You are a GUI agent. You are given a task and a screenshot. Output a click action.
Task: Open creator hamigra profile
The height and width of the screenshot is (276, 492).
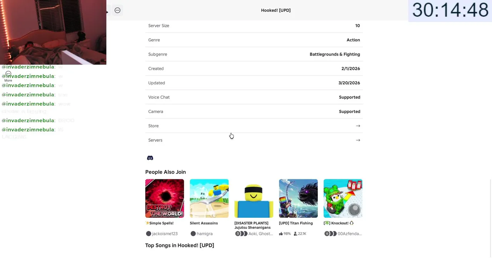click(202, 233)
